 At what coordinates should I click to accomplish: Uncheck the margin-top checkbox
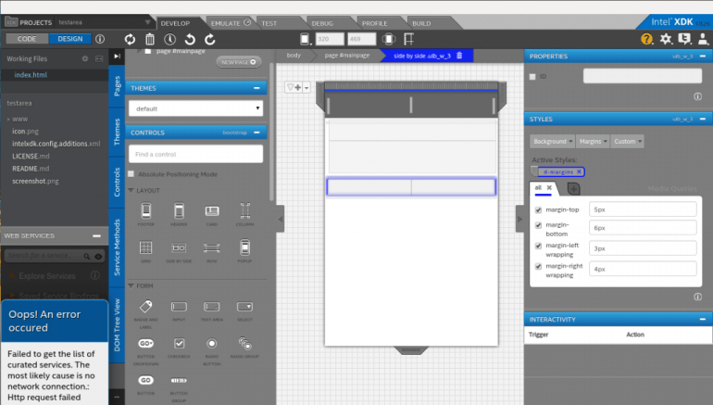pyautogui.click(x=538, y=209)
